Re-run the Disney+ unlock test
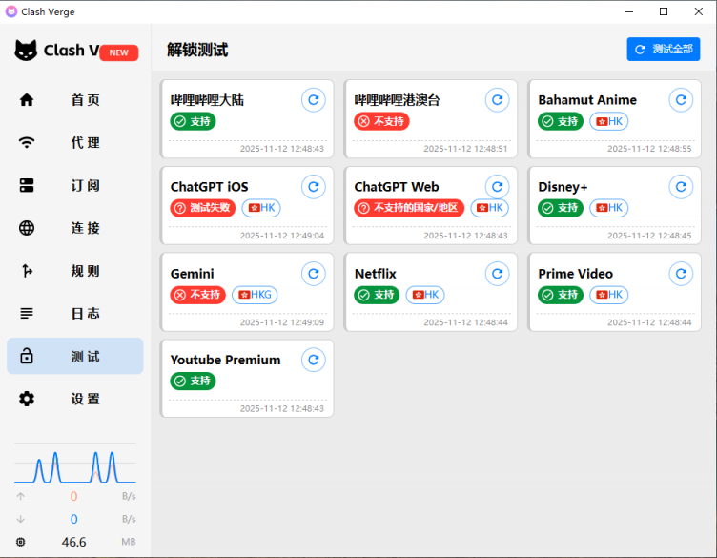The image size is (717, 558). tap(681, 187)
